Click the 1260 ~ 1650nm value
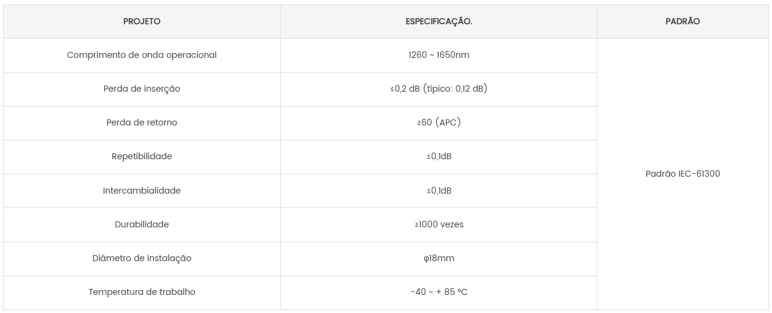772x313 pixels. pos(439,55)
